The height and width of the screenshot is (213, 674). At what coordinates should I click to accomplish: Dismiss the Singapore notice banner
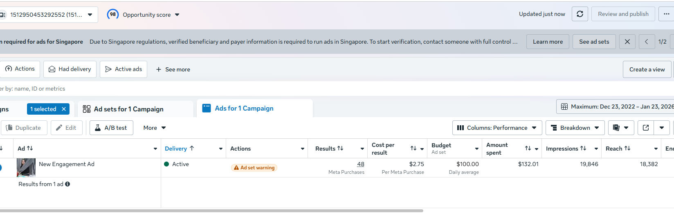(627, 42)
